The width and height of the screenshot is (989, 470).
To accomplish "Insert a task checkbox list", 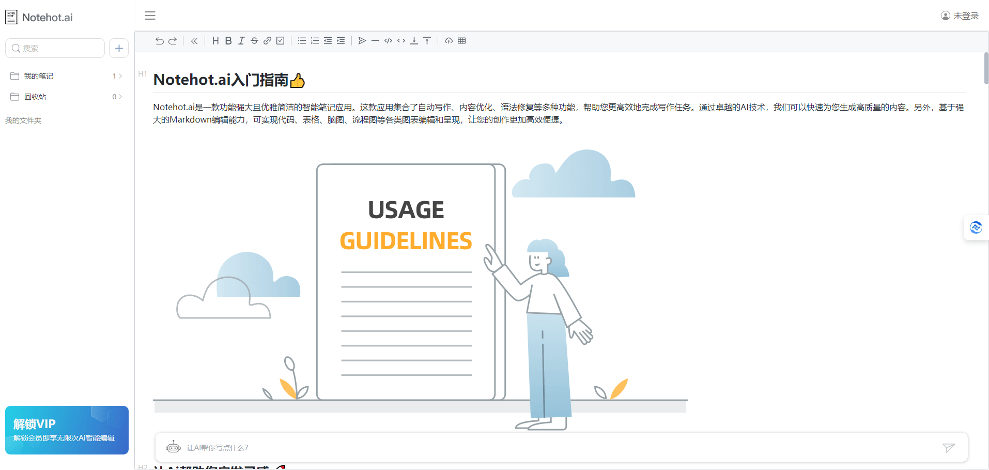I will 281,41.
